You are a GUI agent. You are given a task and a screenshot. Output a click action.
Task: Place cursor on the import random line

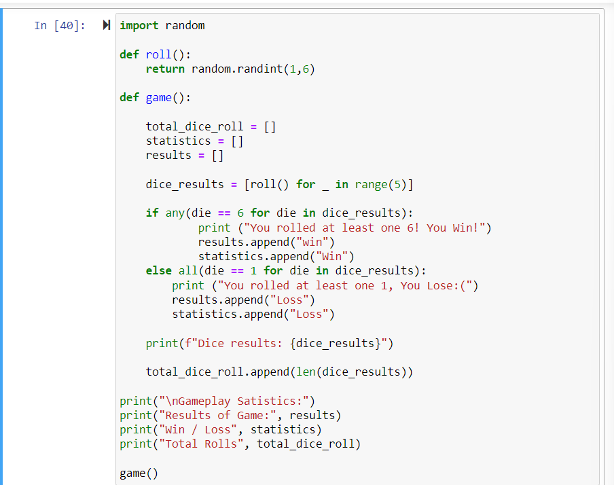click(x=163, y=25)
